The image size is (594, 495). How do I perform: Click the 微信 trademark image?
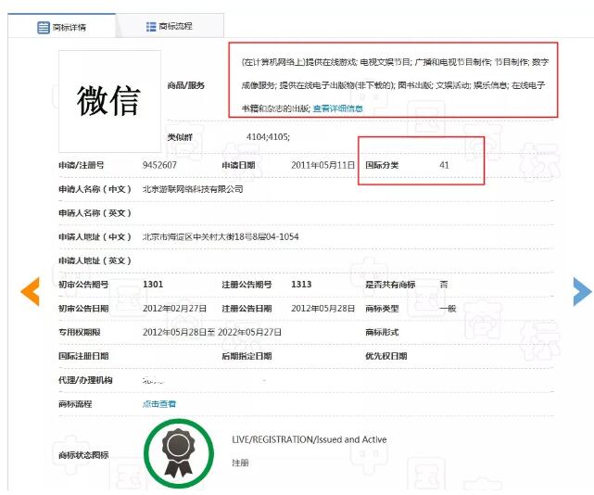[x=109, y=101]
